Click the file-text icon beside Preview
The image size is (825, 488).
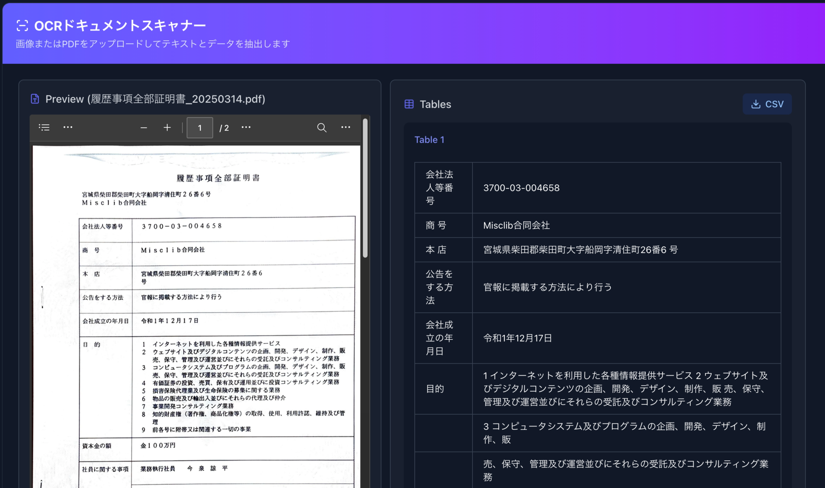(34, 99)
